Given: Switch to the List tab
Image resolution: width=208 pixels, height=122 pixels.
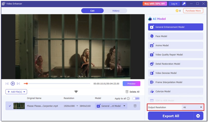Looking at the screenshot, I should tap(92, 11).
